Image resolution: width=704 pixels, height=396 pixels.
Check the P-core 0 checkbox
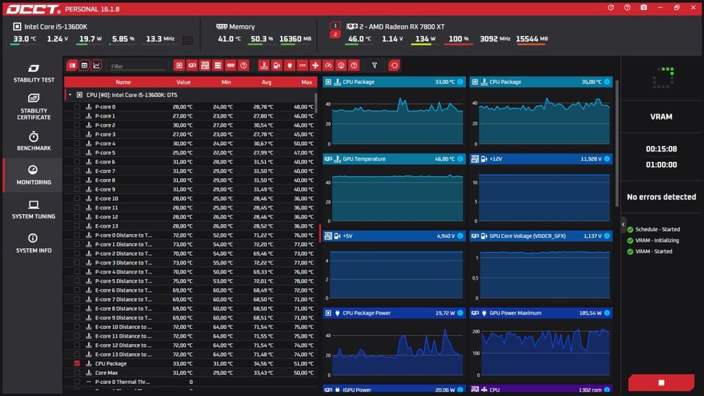[x=77, y=106]
